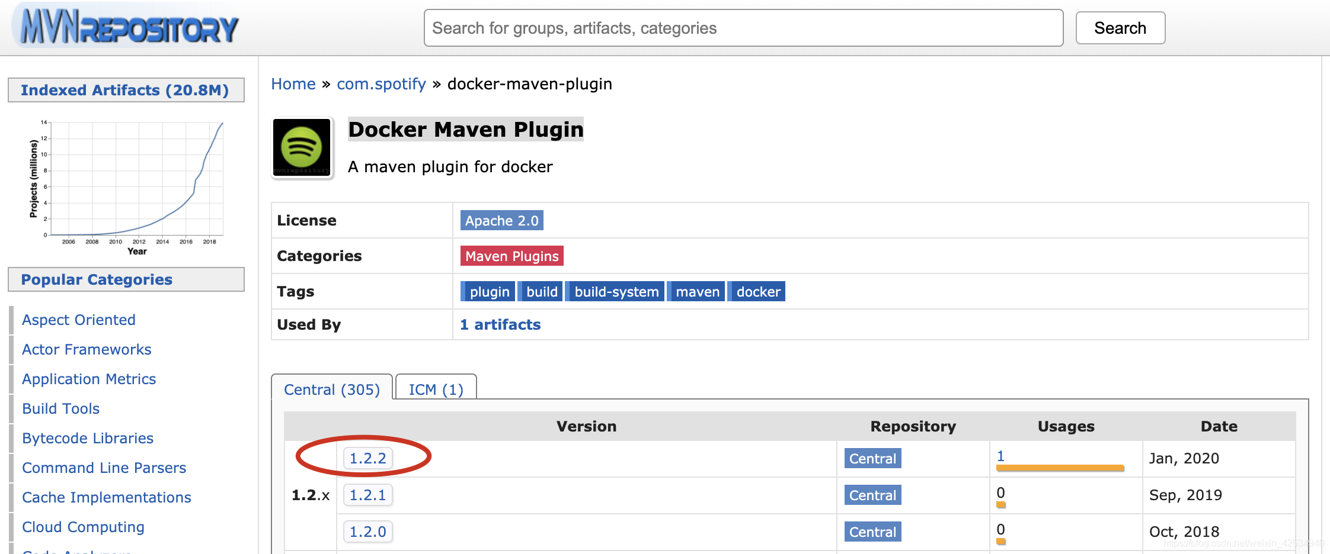Click the Search button
The width and height of the screenshot is (1330, 554).
(x=1120, y=28)
